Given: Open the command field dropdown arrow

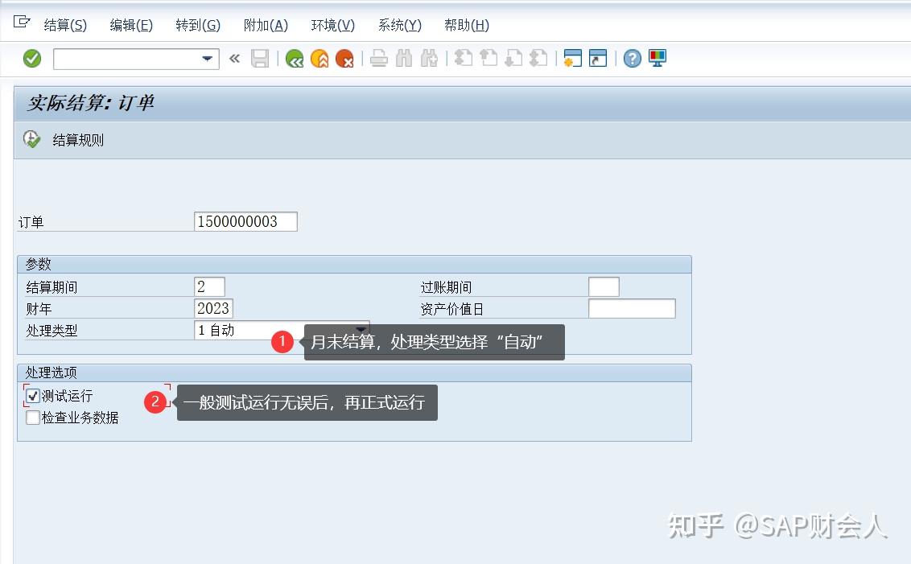Looking at the screenshot, I should (208, 58).
